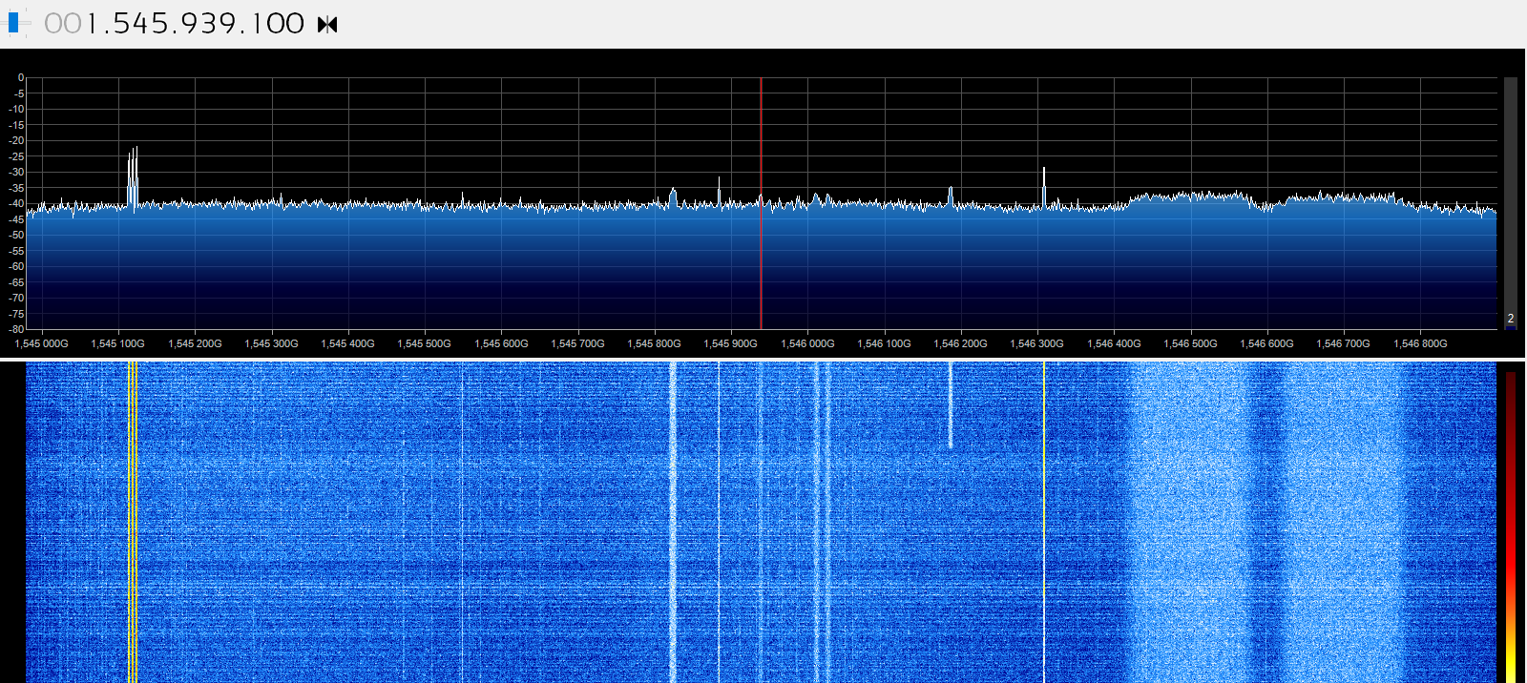Click the 1,546 000G frequency axis label
The width and height of the screenshot is (1527, 683).
click(x=807, y=343)
